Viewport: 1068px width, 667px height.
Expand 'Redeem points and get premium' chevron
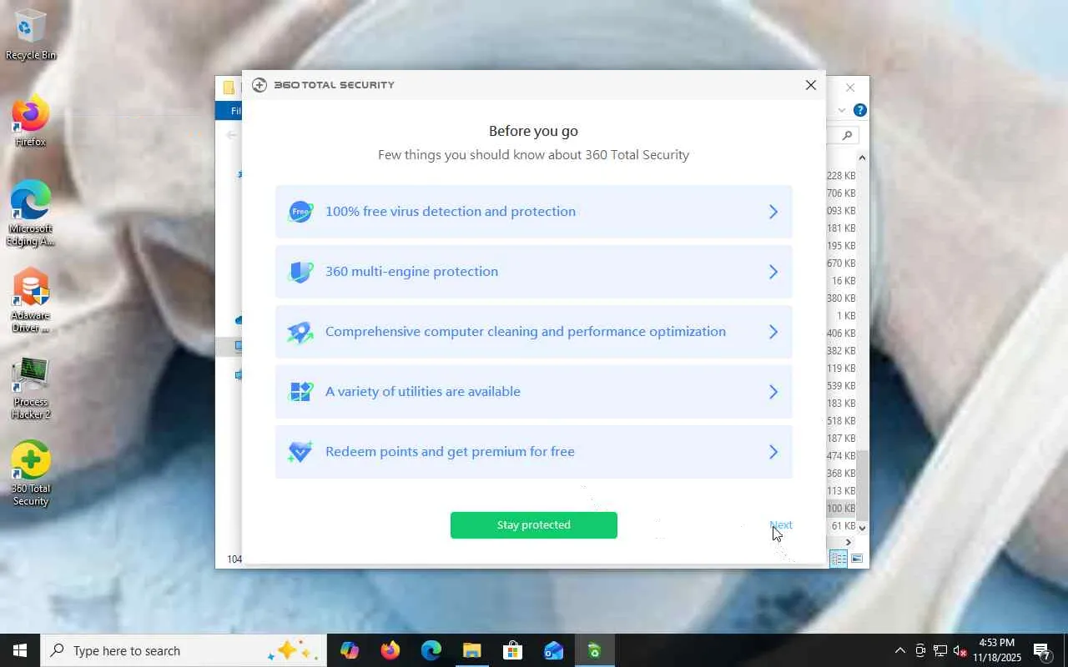tap(773, 452)
